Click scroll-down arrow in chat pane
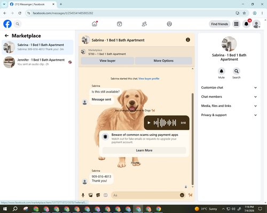Image resolution: width=267 pixels, height=213 pixels. [192, 187]
